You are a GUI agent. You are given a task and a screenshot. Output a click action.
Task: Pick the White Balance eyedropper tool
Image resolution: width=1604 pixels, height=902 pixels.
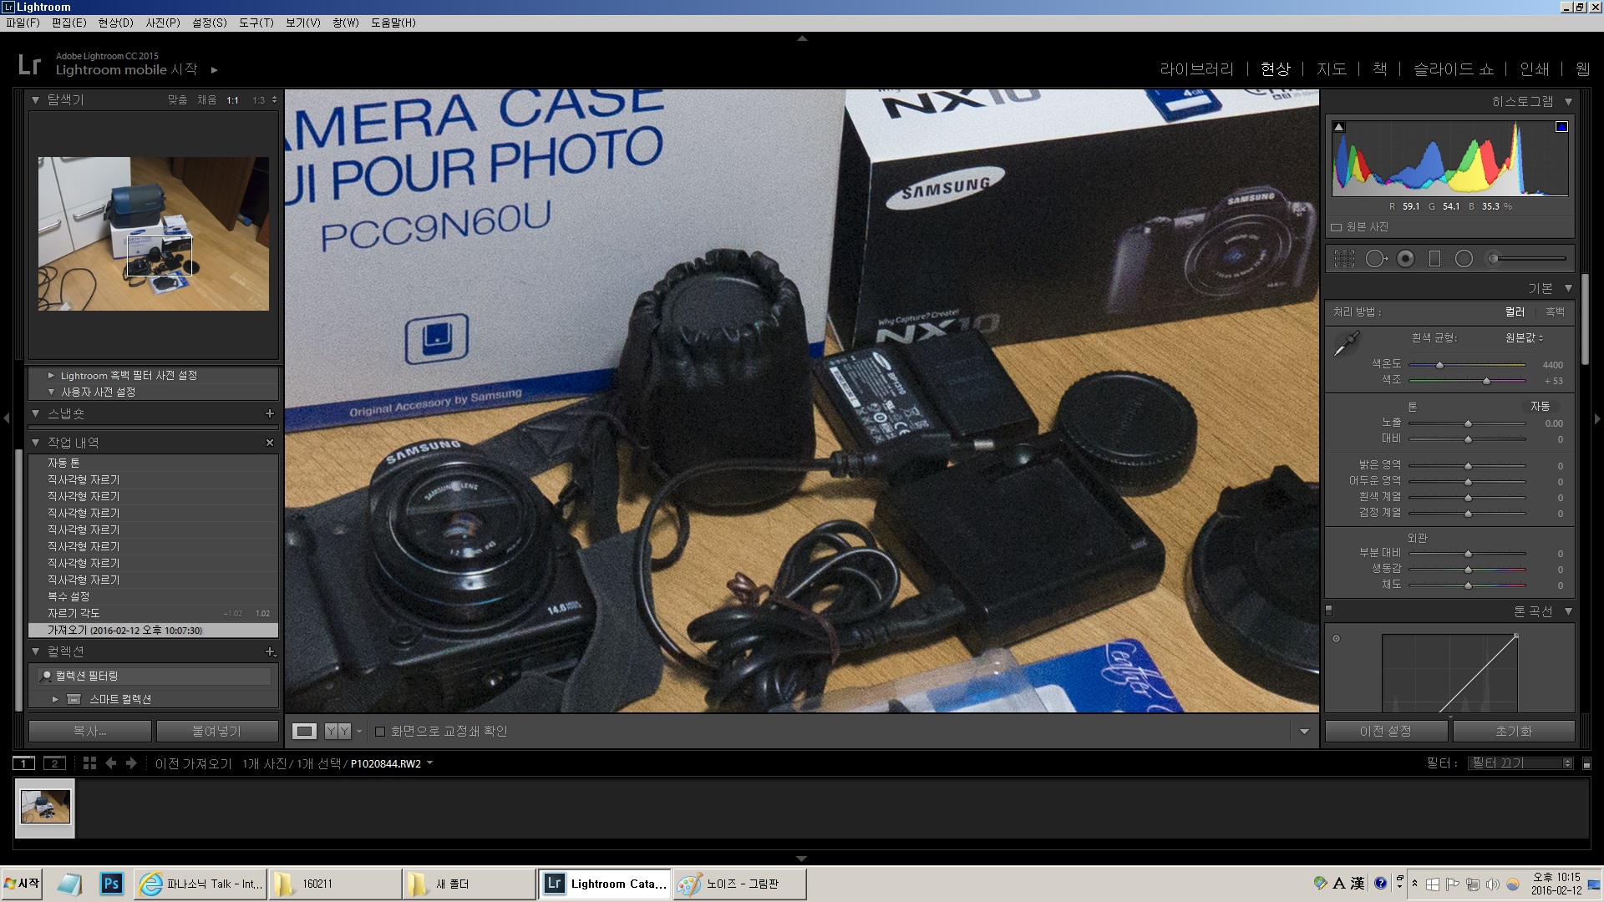(x=1347, y=342)
